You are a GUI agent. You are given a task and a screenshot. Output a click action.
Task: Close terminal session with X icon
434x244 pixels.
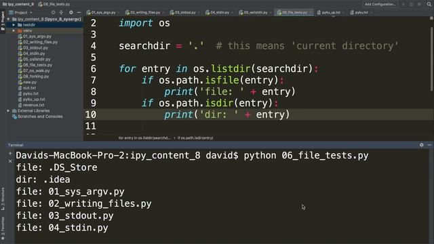coord(10,161)
